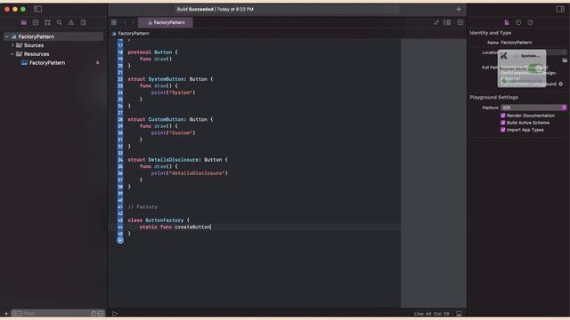The height and width of the screenshot is (320, 570).
Task: Toggle the debug area icon in status bar
Action: click(x=460, y=314)
